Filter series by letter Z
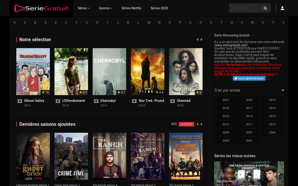The image size is (298, 186). [283, 23]
